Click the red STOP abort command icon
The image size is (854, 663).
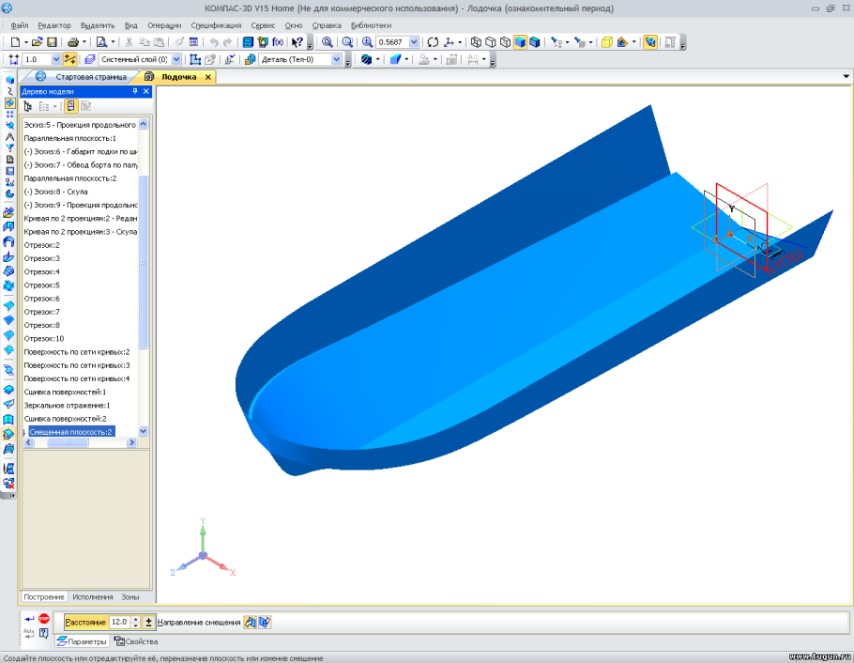pos(44,619)
